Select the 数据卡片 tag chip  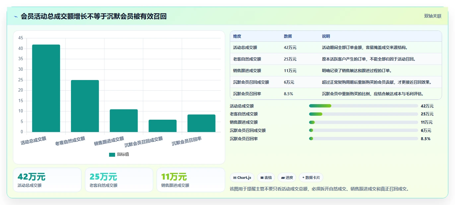point(311,178)
